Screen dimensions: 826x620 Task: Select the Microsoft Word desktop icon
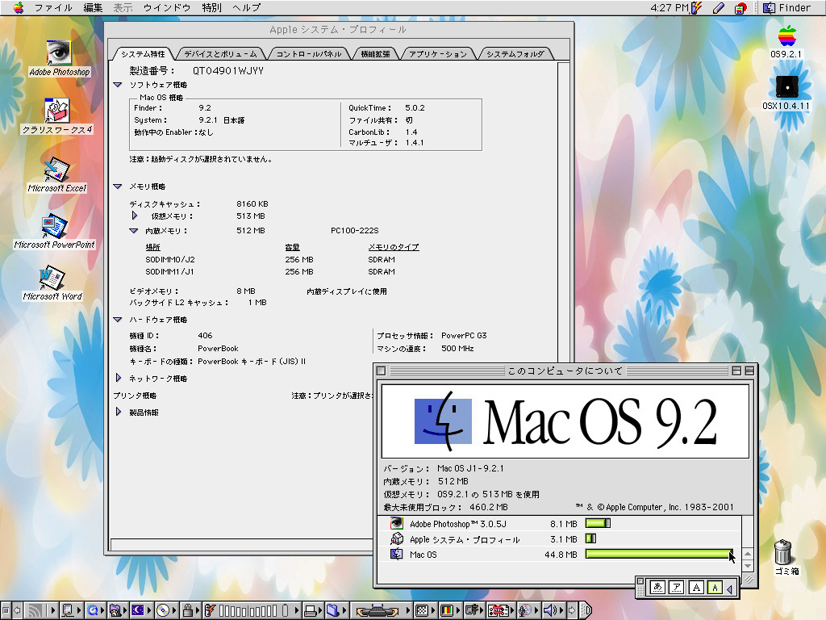[52, 278]
